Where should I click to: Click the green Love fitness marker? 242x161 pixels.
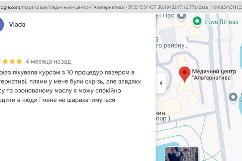(197, 22)
